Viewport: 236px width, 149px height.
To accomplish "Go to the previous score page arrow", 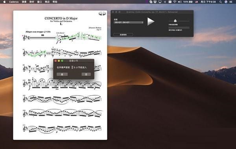I will [100, 14].
